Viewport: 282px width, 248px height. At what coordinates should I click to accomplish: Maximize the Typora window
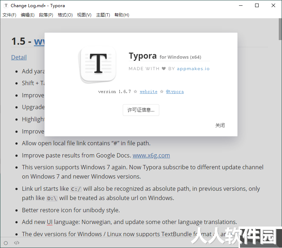pos(257,6)
